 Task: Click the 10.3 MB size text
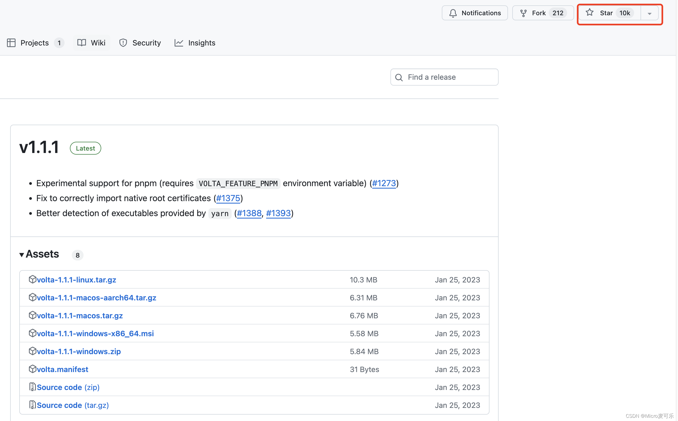click(x=363, y=280)
